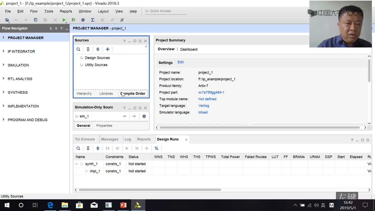Click the rightmost crossed-tools toolbar icon
The width and height of the screenshot is (375, 211).
click(x=122, y=20)
